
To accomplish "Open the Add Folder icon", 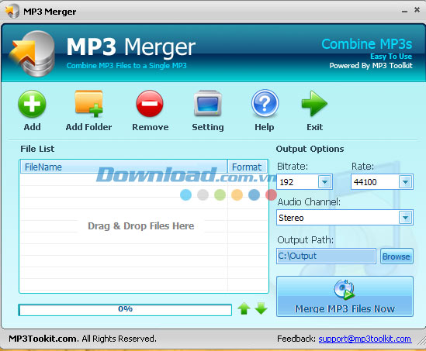I will (88, 104).
